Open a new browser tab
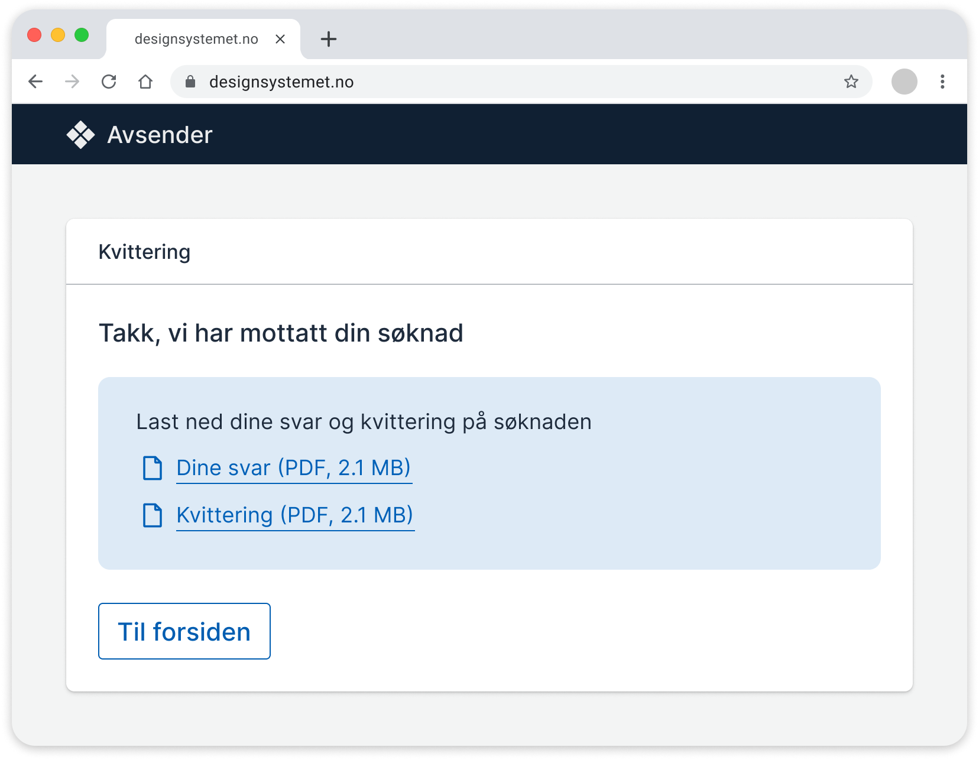The height and width of the screenshot is (760, 979). click(329, 39)
